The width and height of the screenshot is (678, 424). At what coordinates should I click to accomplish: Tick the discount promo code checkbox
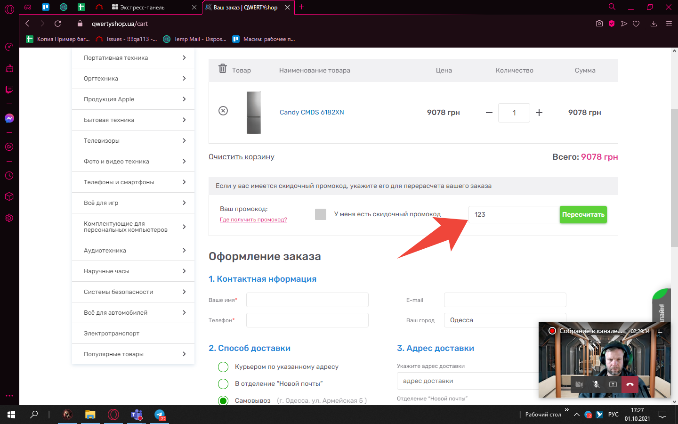pos(321,214)
